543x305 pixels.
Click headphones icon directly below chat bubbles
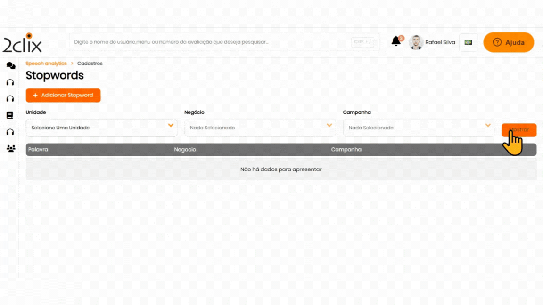10,82
